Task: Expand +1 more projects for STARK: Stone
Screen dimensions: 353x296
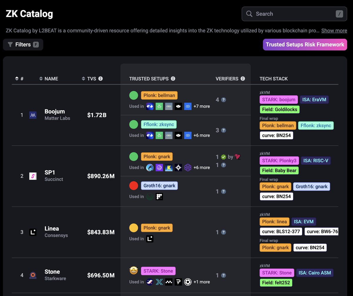Action: click(x=202, y=282)
